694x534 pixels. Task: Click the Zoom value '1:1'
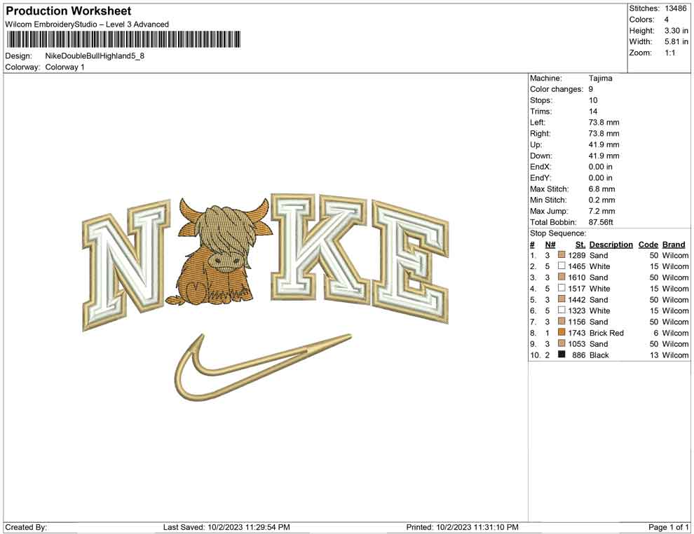click(669, 53)
